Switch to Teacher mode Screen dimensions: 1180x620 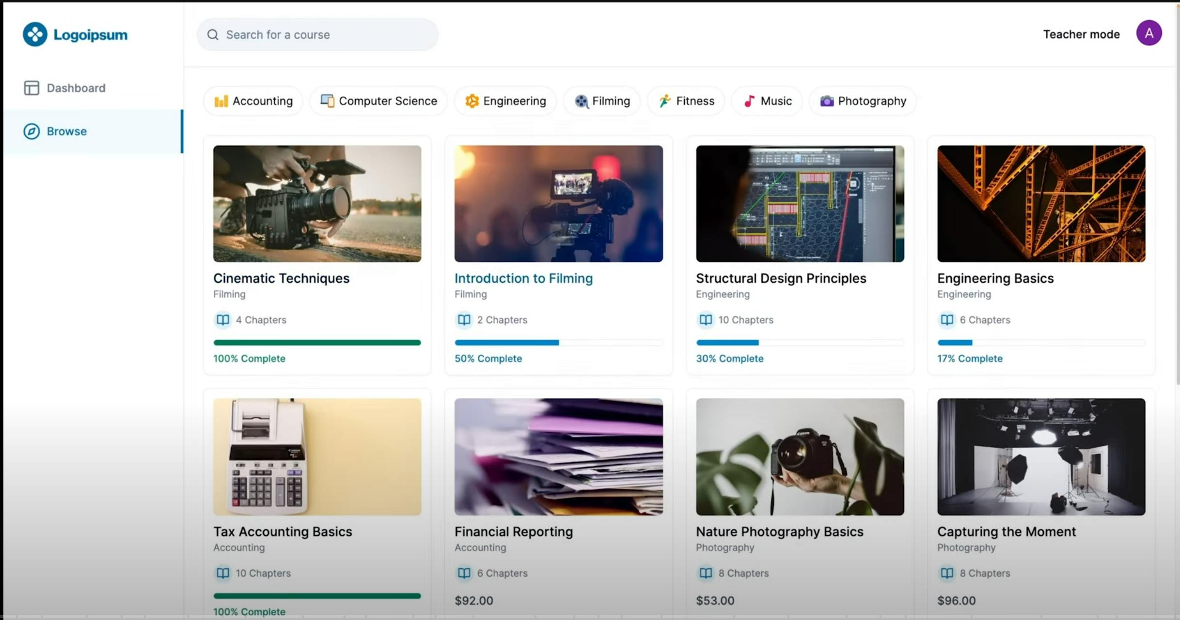[x=1081, y=34]
